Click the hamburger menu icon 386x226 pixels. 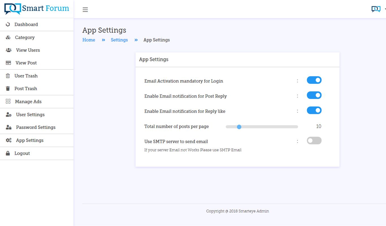point(85,10)
